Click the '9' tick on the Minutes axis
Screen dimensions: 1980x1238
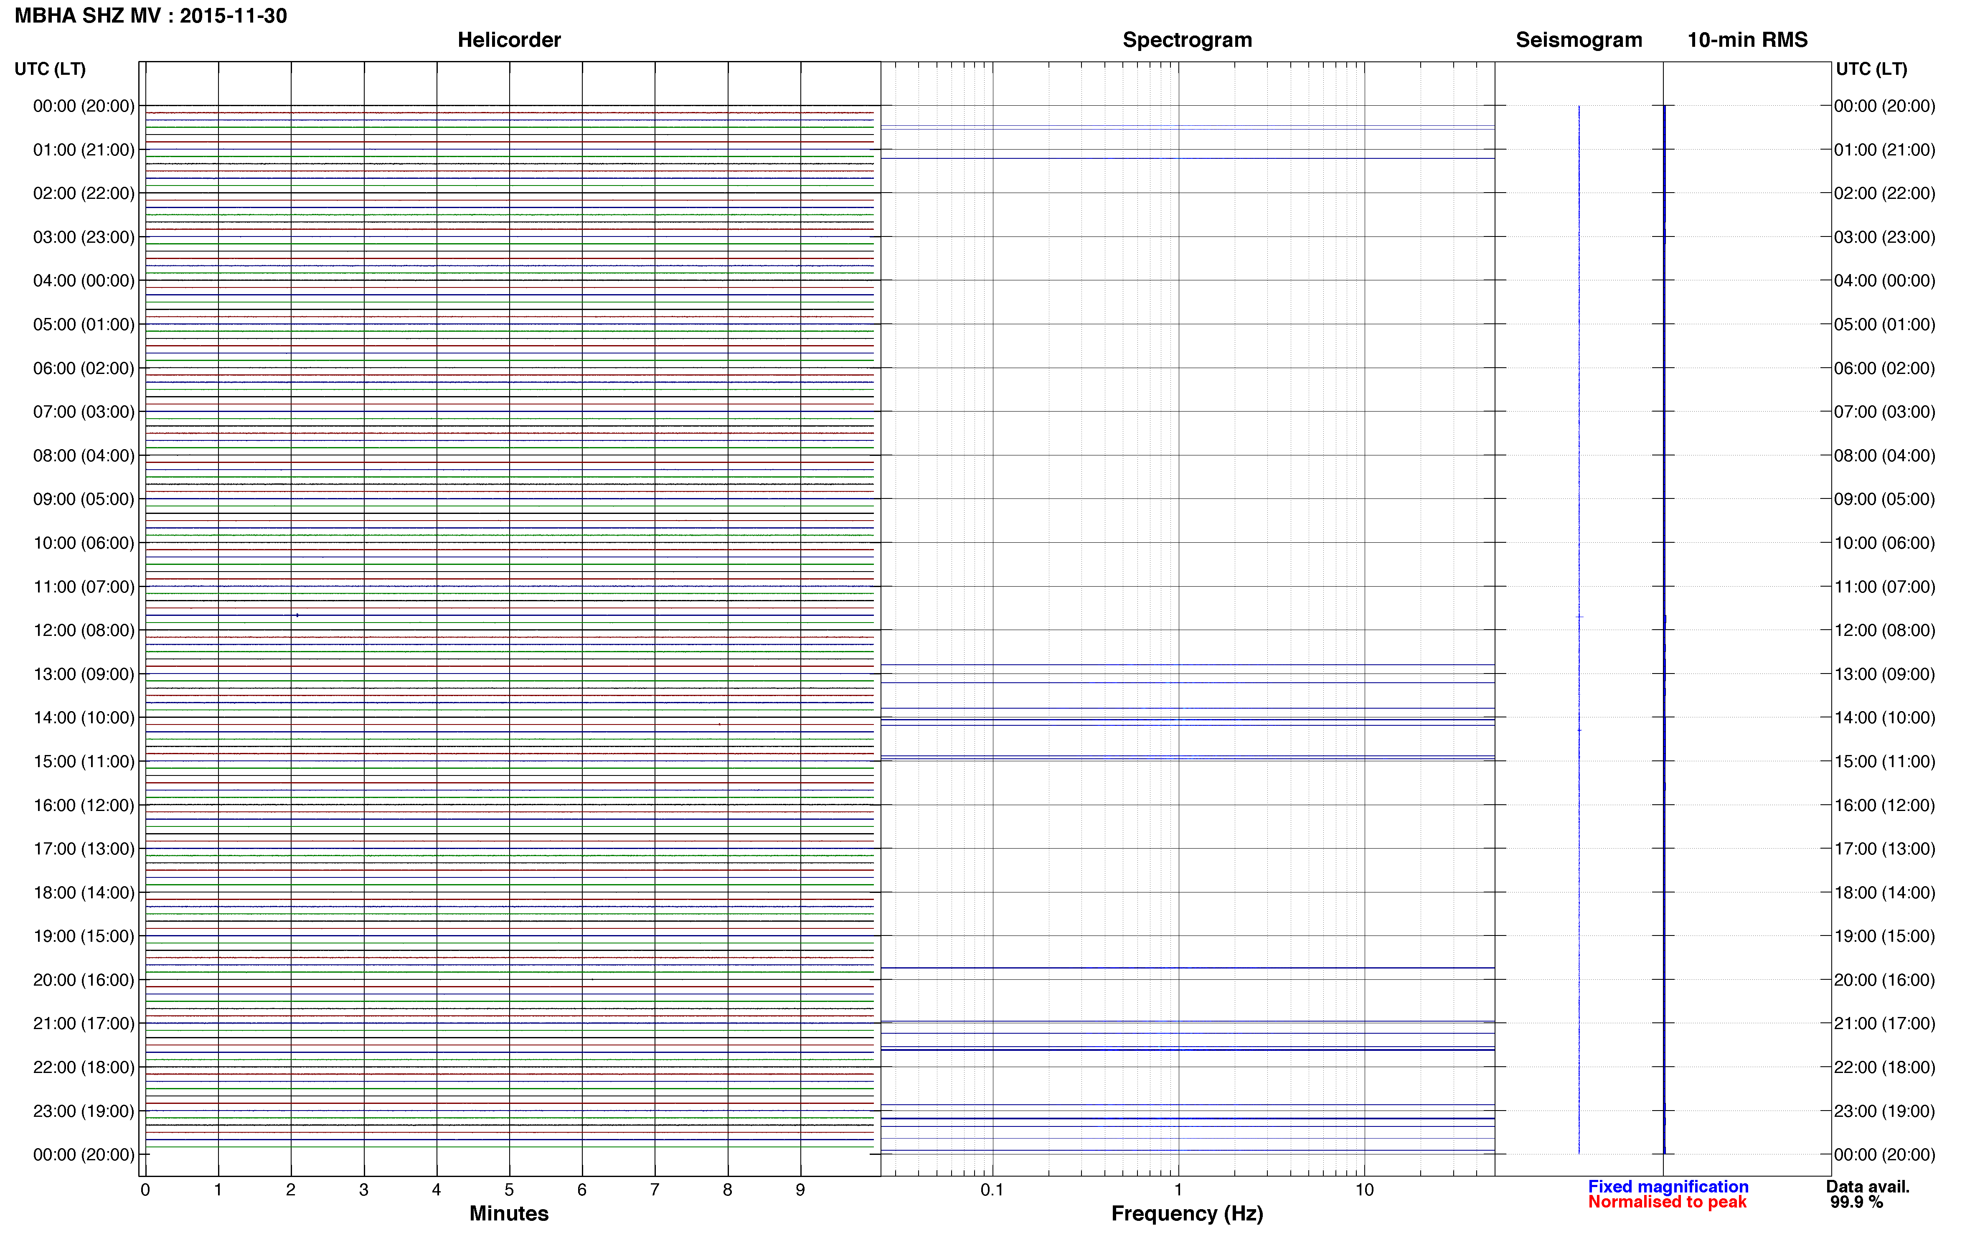tap(800, 1190)
